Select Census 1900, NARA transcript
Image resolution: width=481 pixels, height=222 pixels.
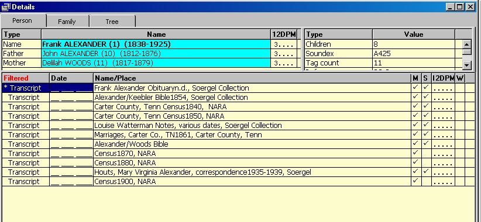tap(238, 181)
